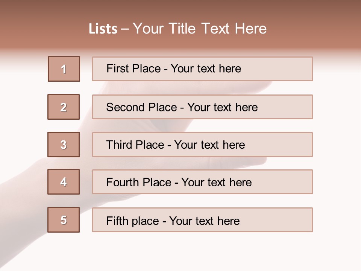Click the number 2 box

64,107
